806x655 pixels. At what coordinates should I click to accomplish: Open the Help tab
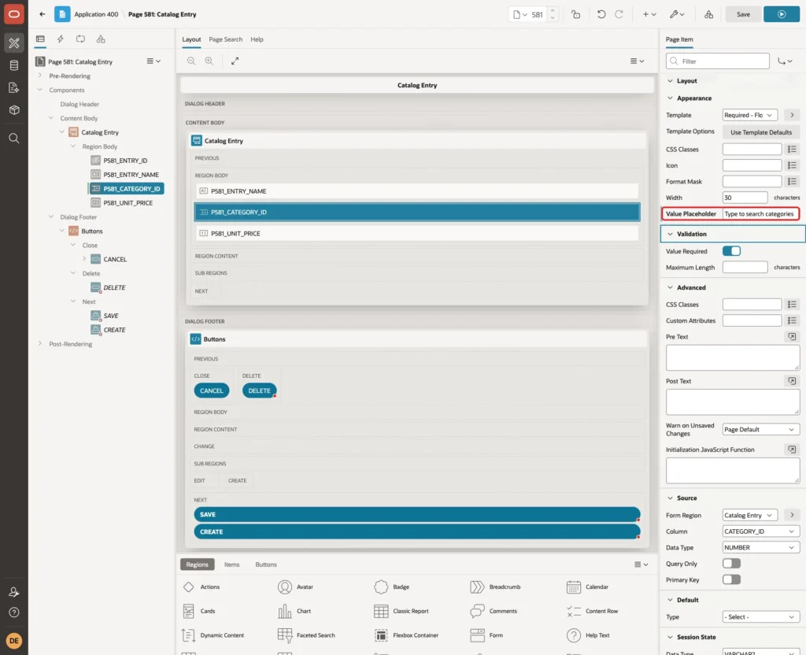point(257,39)
